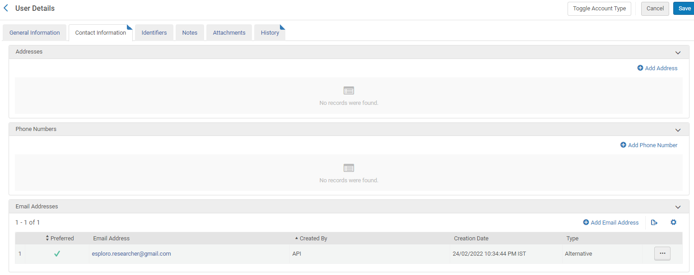Image resolution: width=694 pixels, height=275 pixels.
Task: Collapse the Phone Numbers section chevron
Action: [678, 130]
